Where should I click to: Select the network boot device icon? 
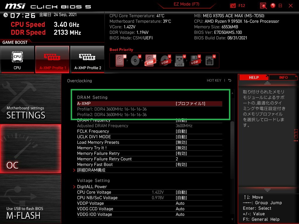[x=210, y=60]
